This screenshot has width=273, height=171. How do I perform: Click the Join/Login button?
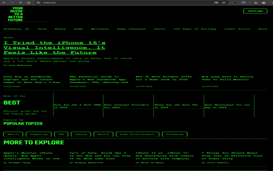pos(255,11)
